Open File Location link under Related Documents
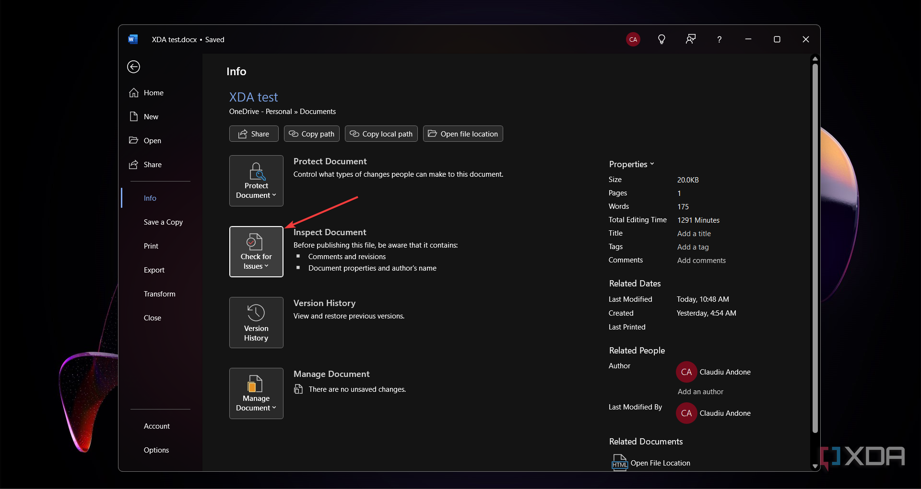921x489 pixels. pyautogui.click(x=660, y=463)
